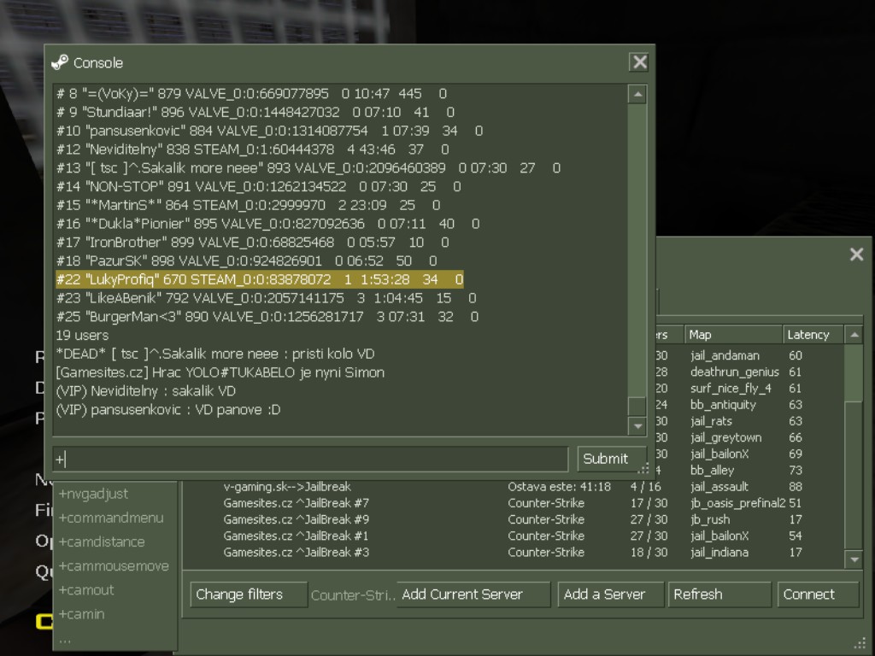This screenshot has height=656, width=875.
Task: Choose +camdistance autocomplete suggestion
Action: click(x=102, y=542)
